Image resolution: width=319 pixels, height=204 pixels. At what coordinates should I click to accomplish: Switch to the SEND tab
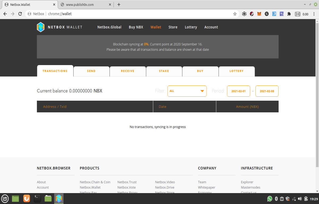[x=91, y=71]
